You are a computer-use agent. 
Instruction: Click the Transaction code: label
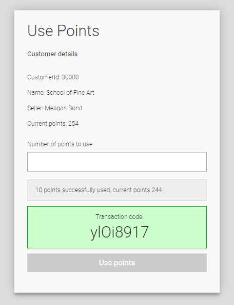(x=120, y=217)
